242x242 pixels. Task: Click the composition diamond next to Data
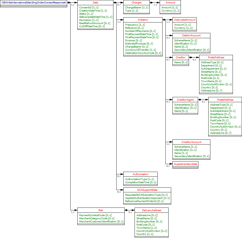click(69, 3)
